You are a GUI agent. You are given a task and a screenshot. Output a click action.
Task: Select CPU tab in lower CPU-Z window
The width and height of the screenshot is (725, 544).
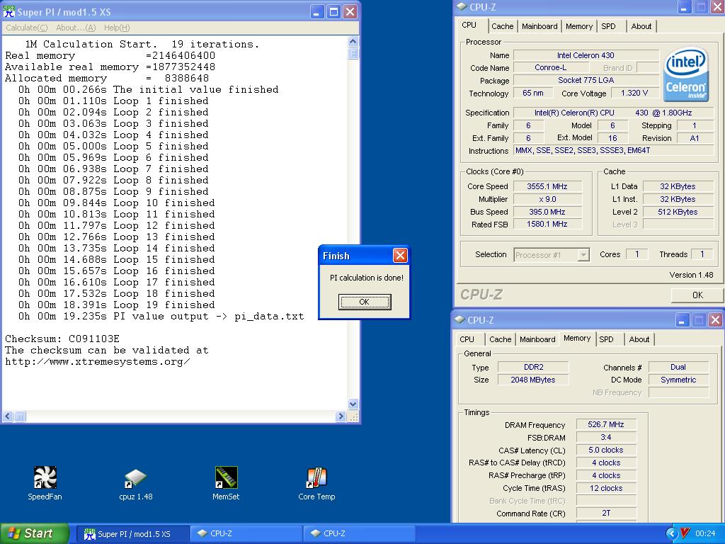point(467,339)
